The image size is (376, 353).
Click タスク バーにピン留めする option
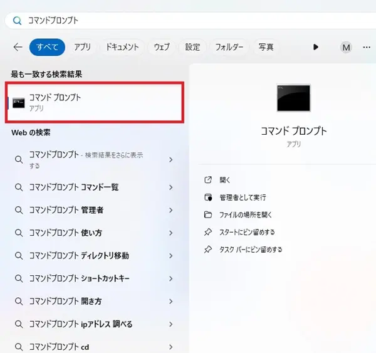click(251, 250)
